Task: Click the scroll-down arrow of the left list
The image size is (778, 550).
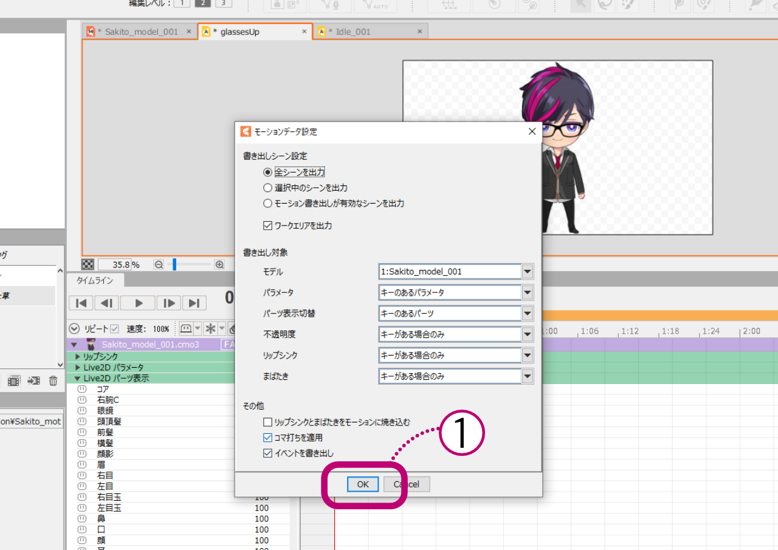Action: [x=60, y=365]
